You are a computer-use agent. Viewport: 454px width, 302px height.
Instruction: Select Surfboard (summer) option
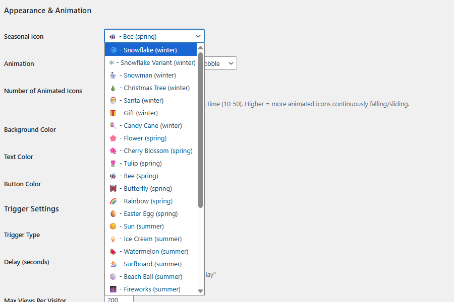pos(150,264)
